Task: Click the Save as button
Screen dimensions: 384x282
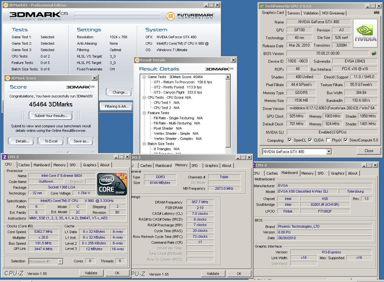Action: (81, 141)
